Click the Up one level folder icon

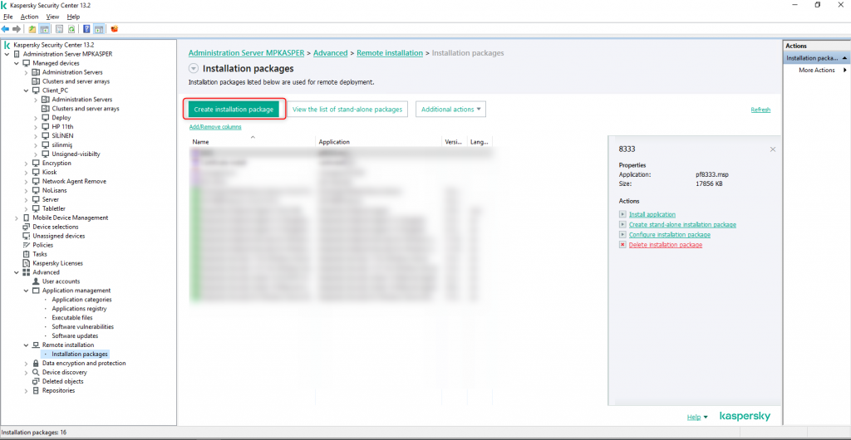(32, 29)
